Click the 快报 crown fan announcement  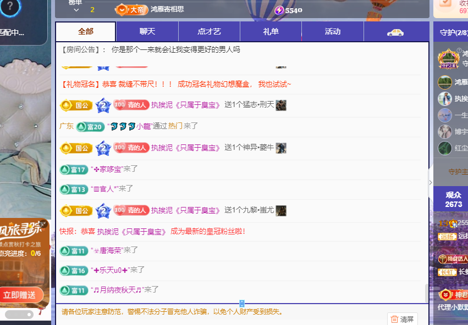click(x=152, y=232)
